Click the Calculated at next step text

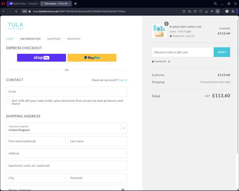pyautogui.click(x=215, y=82)
